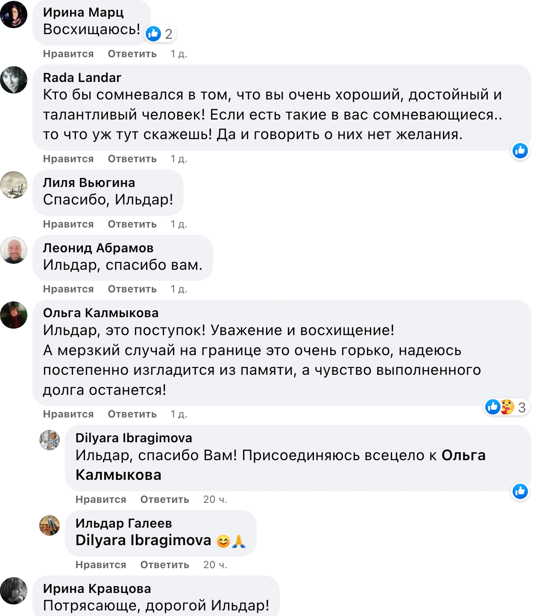Open Rada Landar's avatar
The height and width of the screenshot is (616, 554).
(14, 80)
